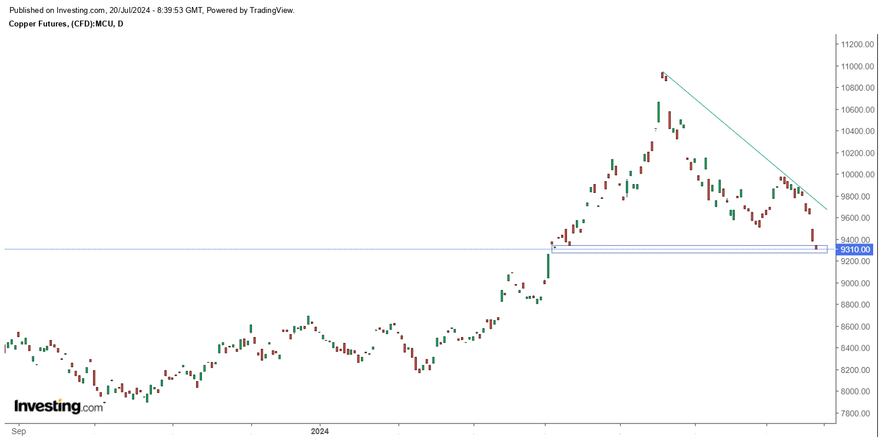The image size is (882, 440).
Task: Click the Published on Investing.com header text
Action: (152, 11)
